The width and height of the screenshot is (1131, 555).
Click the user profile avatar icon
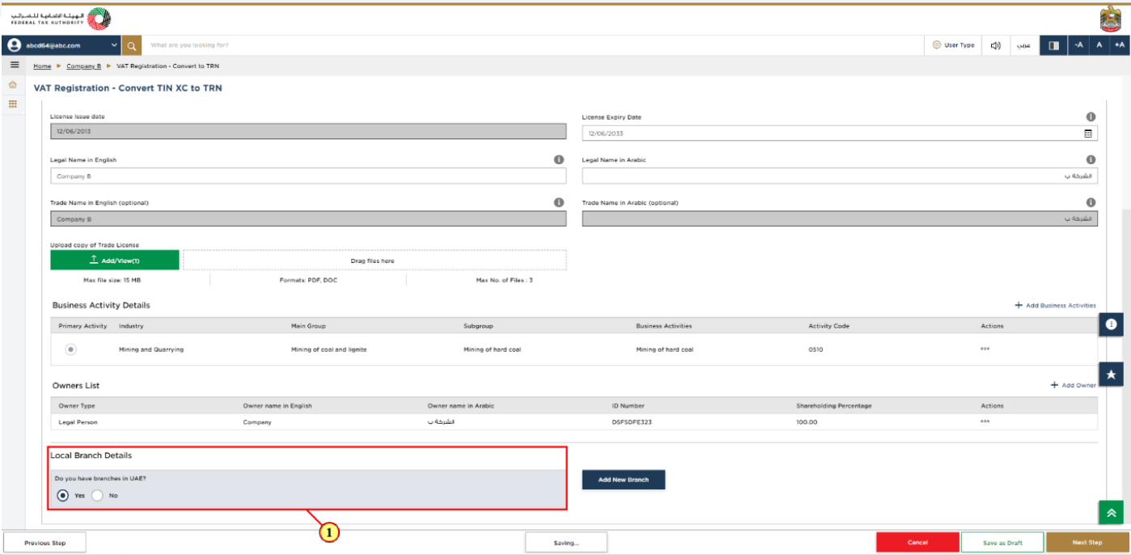tap(14, 45)
